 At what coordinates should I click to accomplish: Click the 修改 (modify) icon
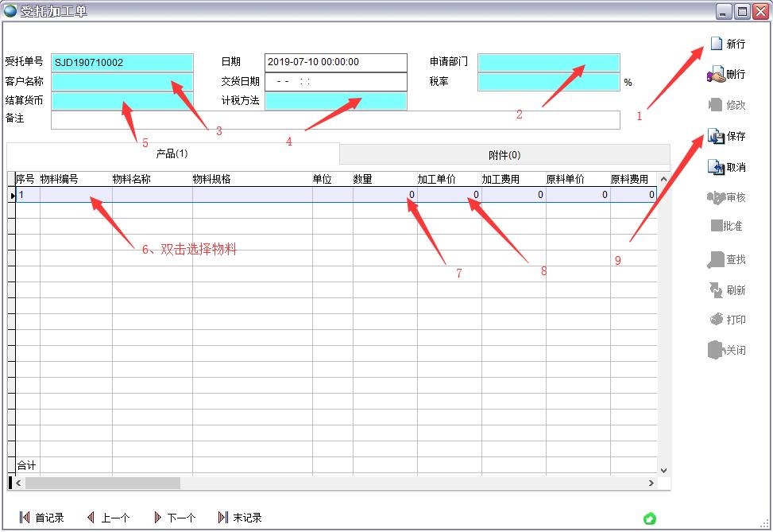pyautogui.click(x=728, y=104)
